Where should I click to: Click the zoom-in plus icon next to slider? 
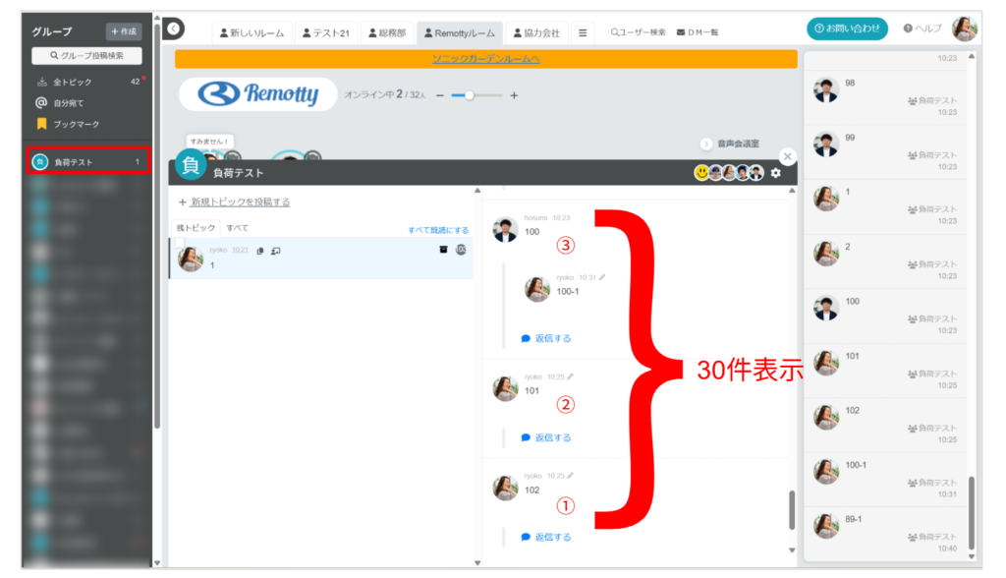(x=514, y=95)
